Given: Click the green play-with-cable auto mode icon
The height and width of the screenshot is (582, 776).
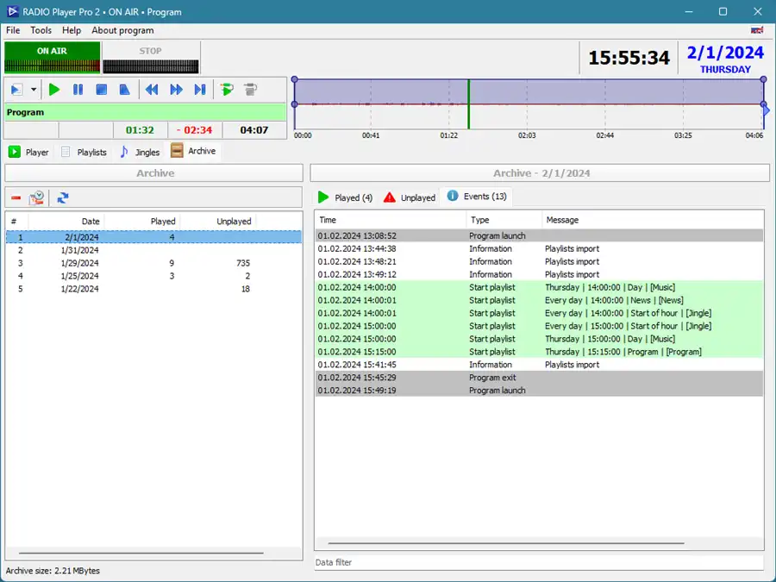Looking at the screenshot, I should click(x=227, y=90).
